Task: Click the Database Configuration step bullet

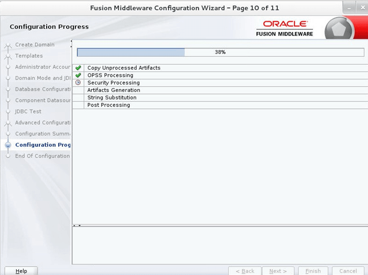Action: pyautogui.click(x=8, y=90)
